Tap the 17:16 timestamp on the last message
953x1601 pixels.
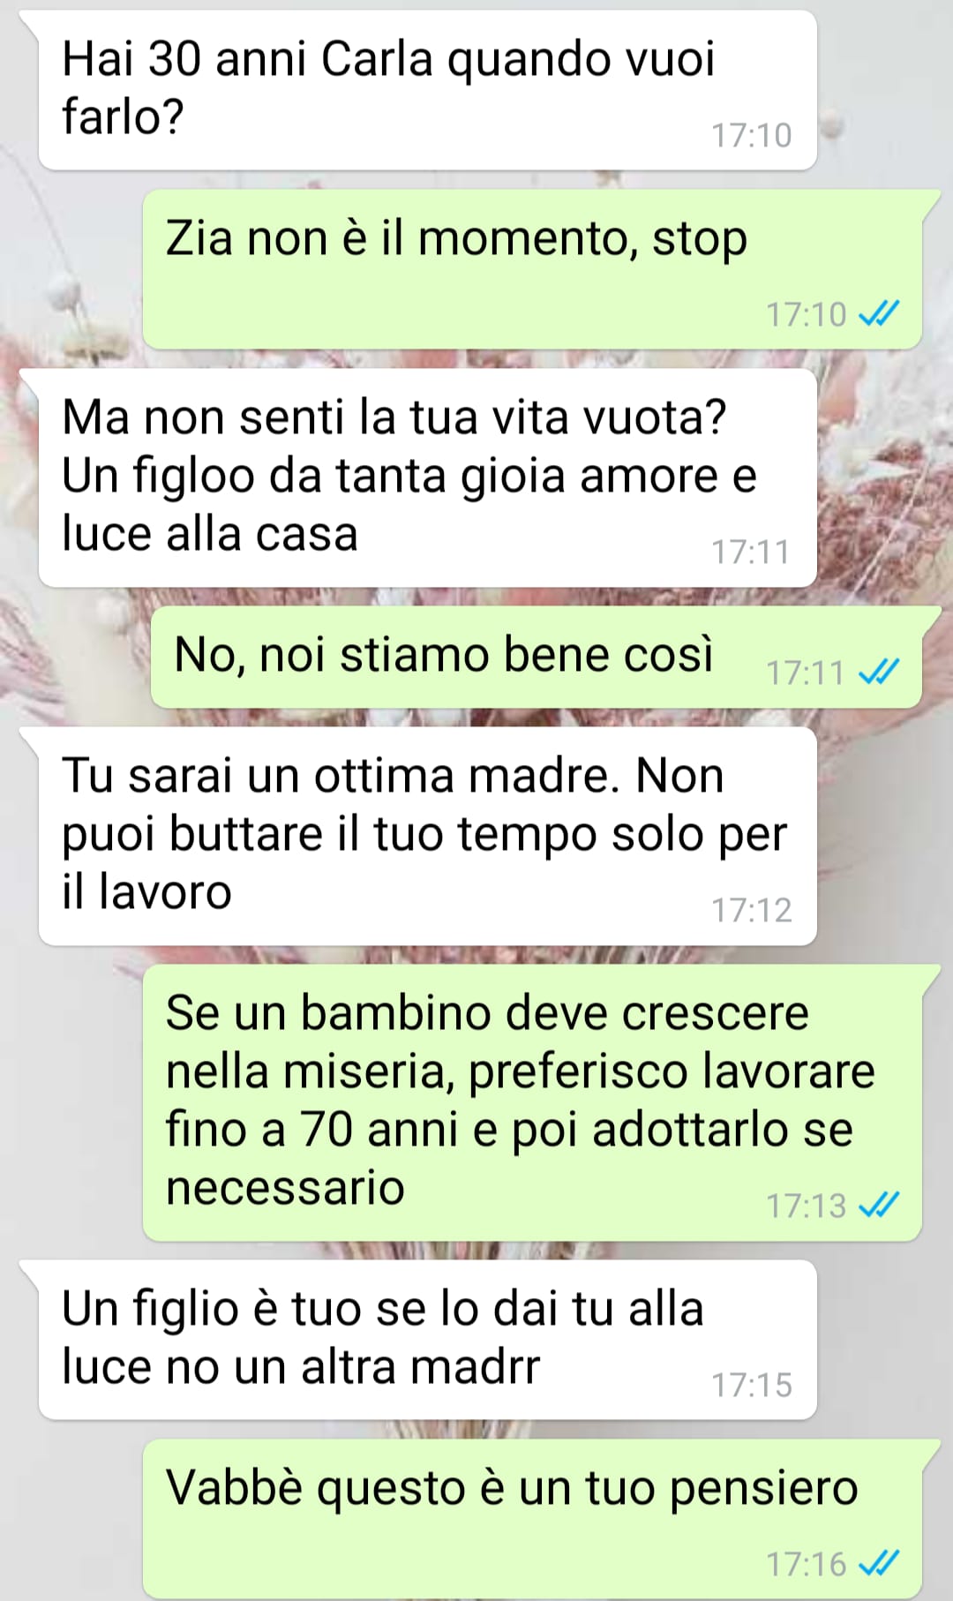[807, 1564]
